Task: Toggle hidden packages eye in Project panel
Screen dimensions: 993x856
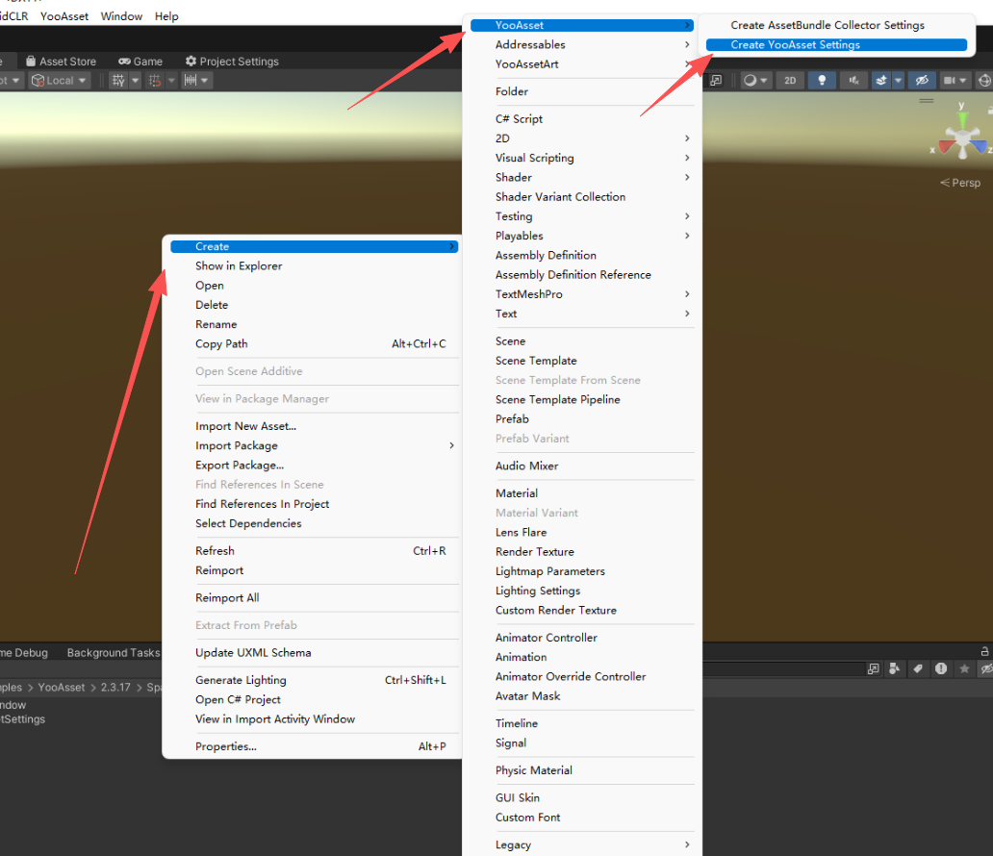Action: [986, 668]
